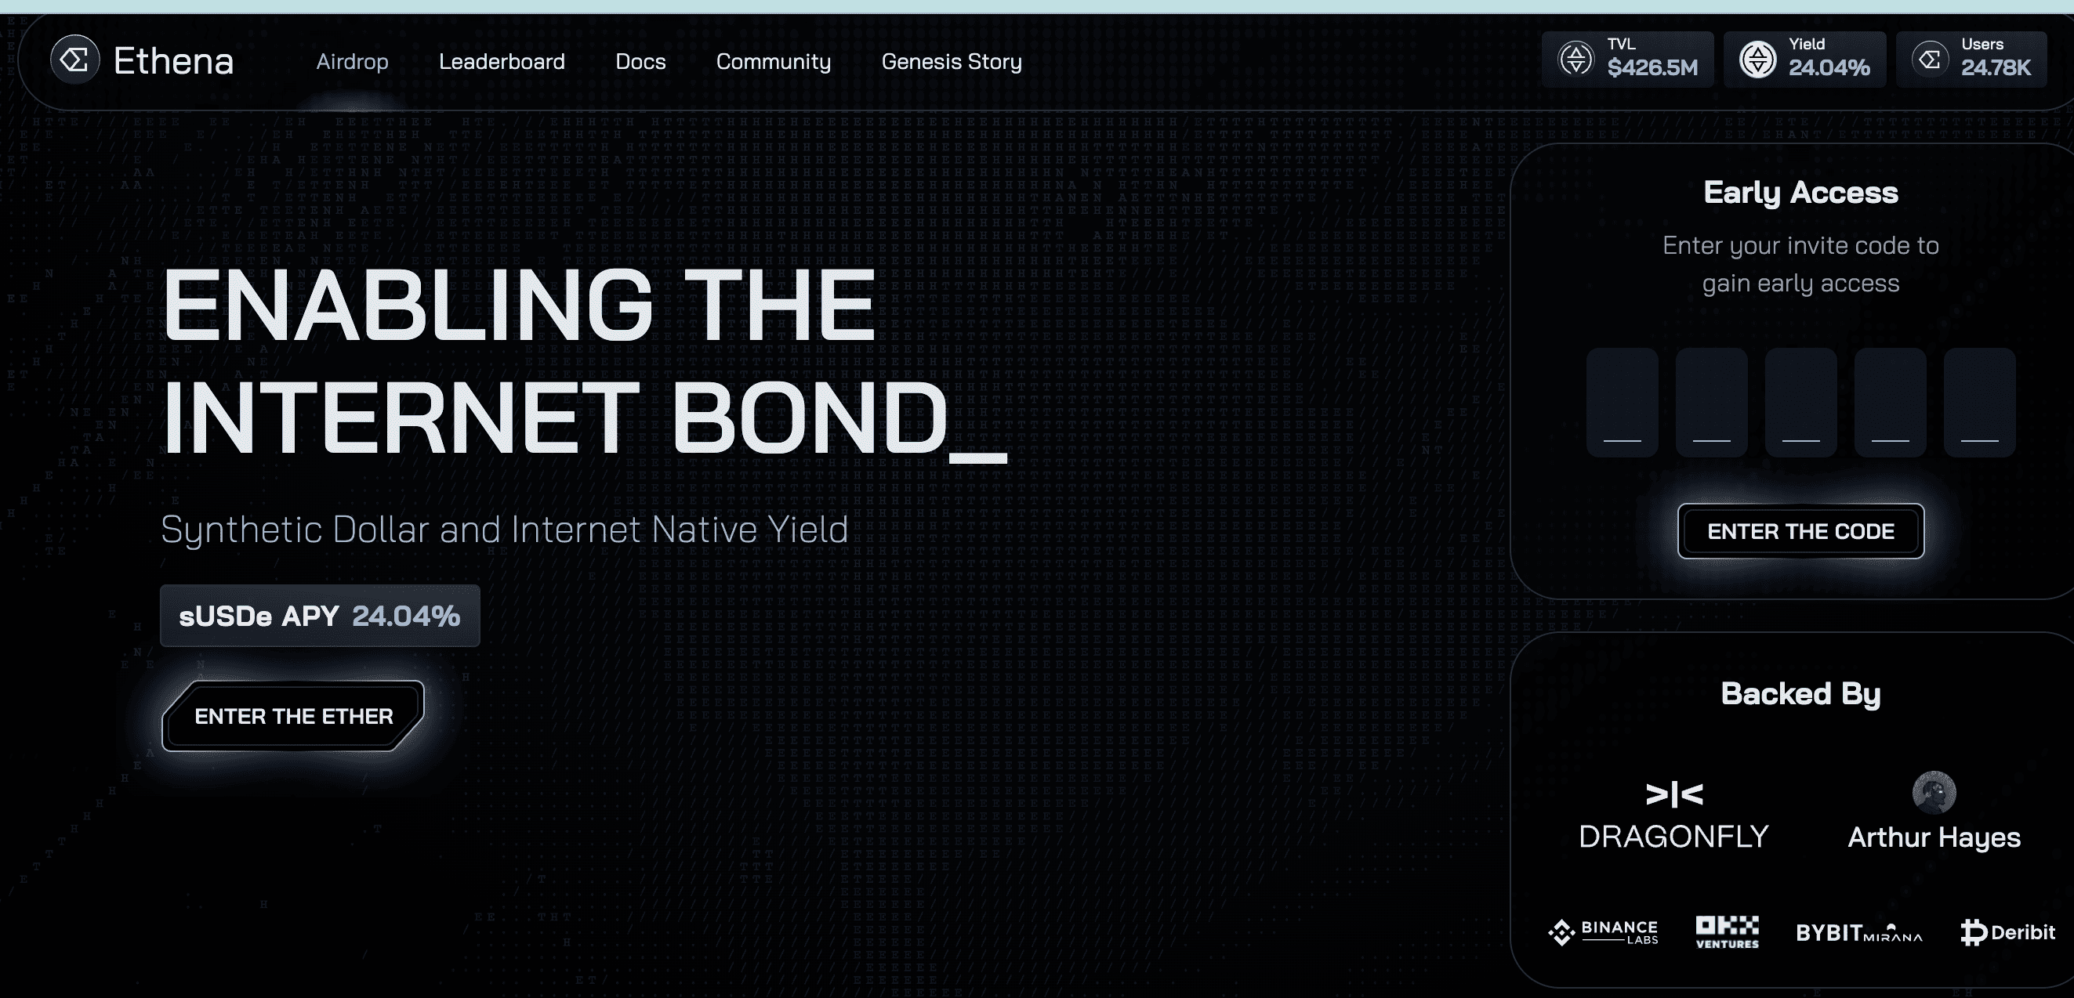
Task: Click the Docs navigation link
Action: [640, 61]
